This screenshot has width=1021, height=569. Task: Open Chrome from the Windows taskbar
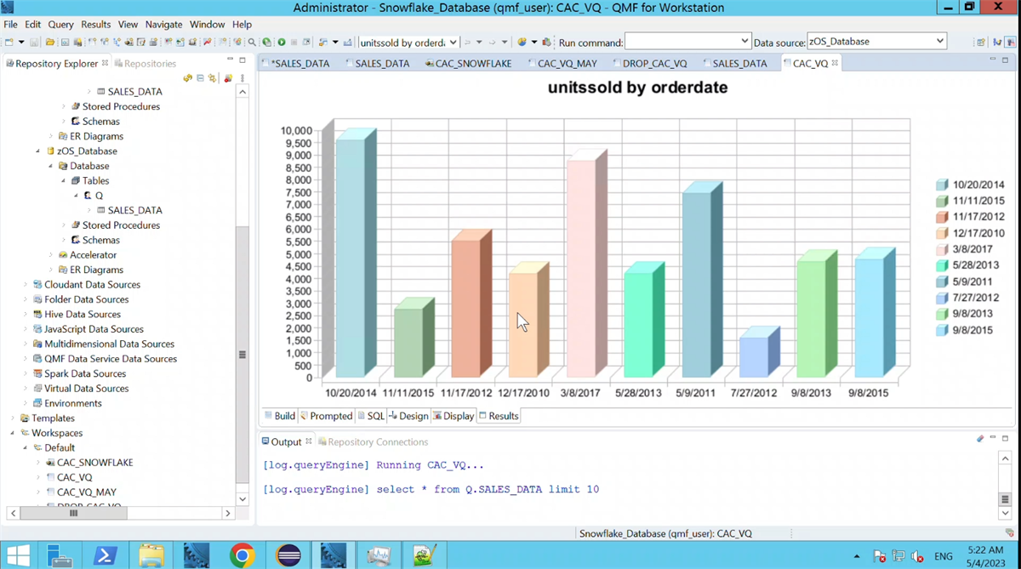click(242, 555)
